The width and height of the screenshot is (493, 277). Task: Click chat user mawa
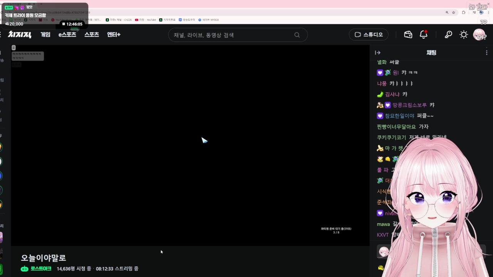click(383, 224)
